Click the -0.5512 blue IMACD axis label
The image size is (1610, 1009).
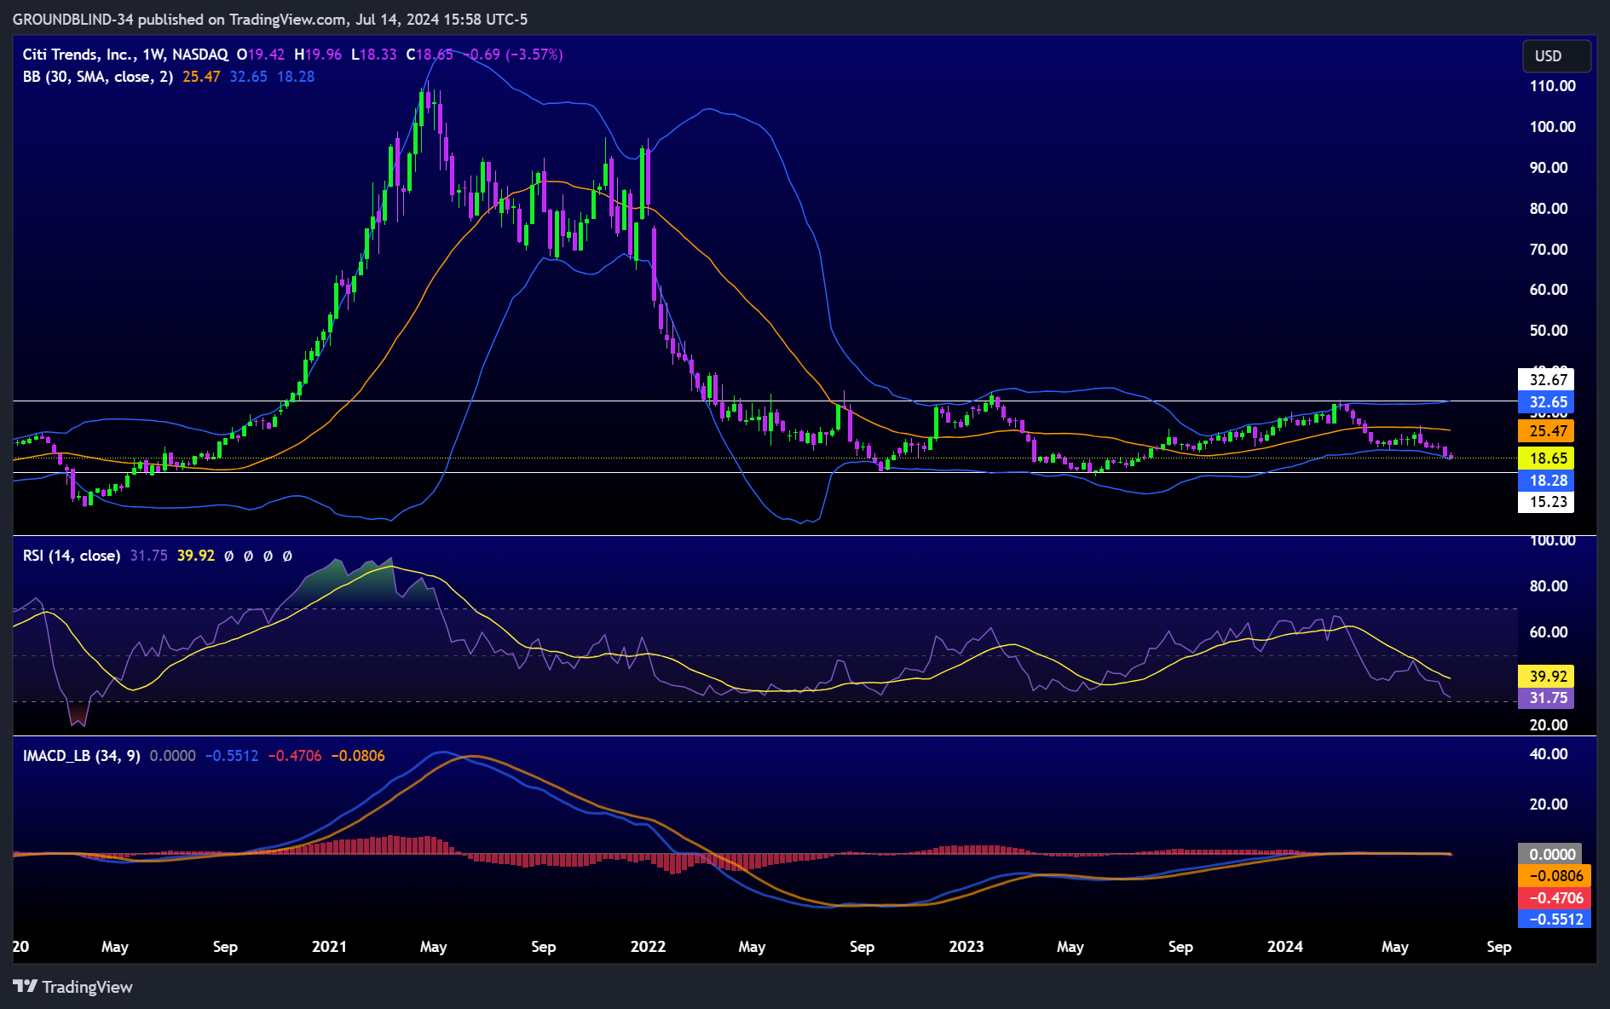(1555, 920)
